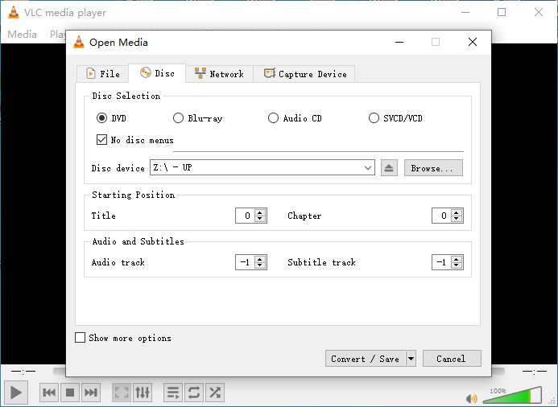Uncheck the No disc menus checkbox
The width and height of the screenshot is (558, 407).
point(101,140)
